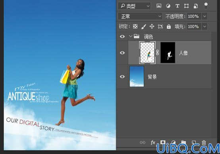
Task: Select the 背景 layer thumbnail
Action: (x=137, y=76)
